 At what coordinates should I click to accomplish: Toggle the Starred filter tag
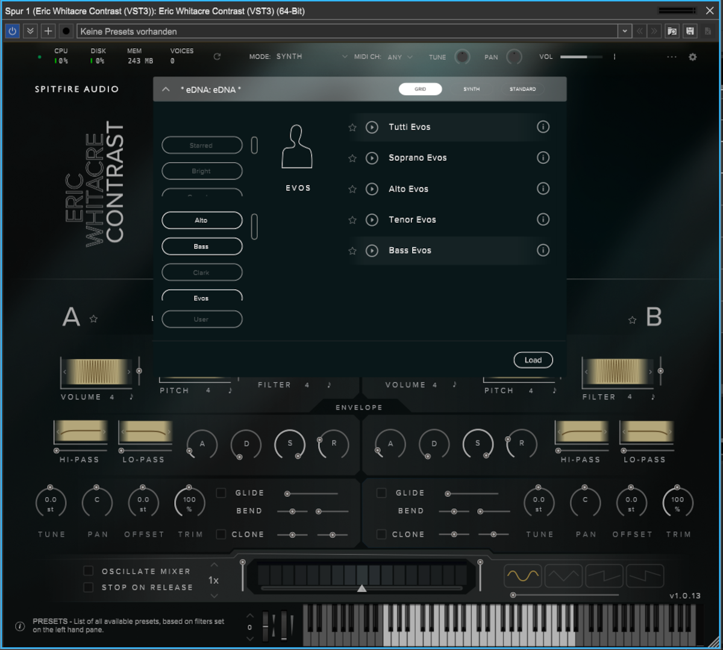tap(202, 146)
